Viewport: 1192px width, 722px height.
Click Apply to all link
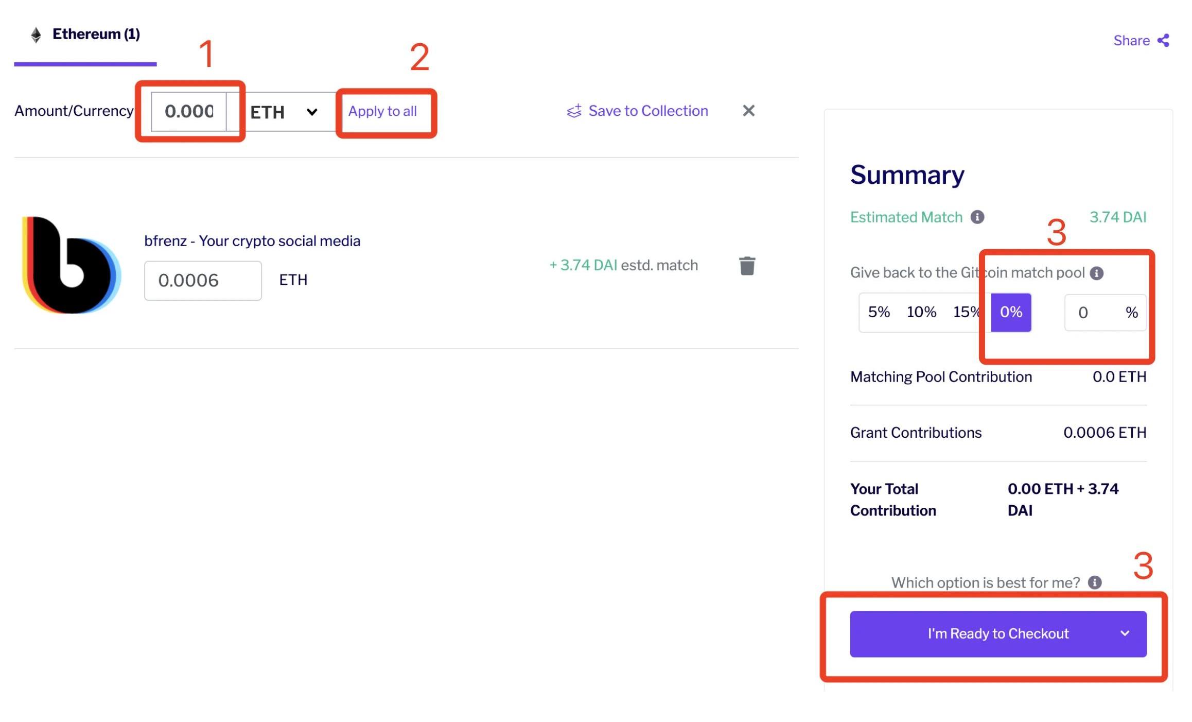click(x=382, y=111)
